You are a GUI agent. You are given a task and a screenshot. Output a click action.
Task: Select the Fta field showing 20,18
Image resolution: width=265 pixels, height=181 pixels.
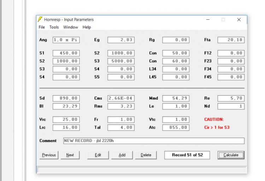tap(231, 40)
